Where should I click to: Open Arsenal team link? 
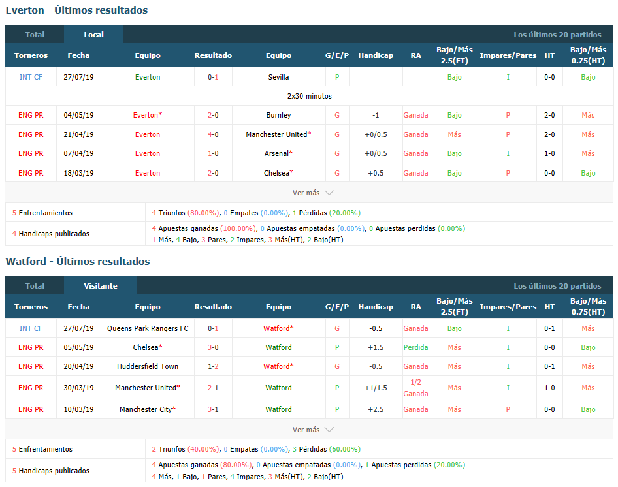(279, 153)
